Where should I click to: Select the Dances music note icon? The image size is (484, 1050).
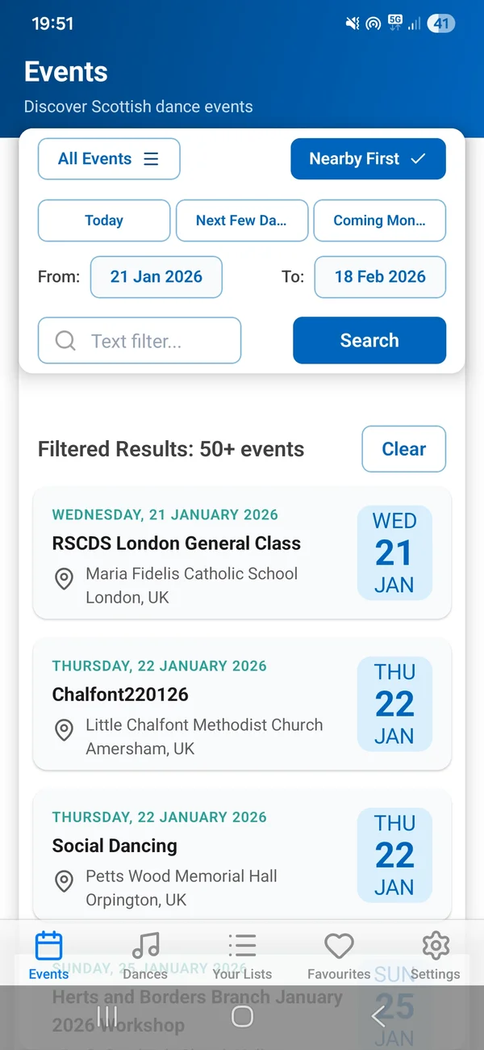(145, 945)
